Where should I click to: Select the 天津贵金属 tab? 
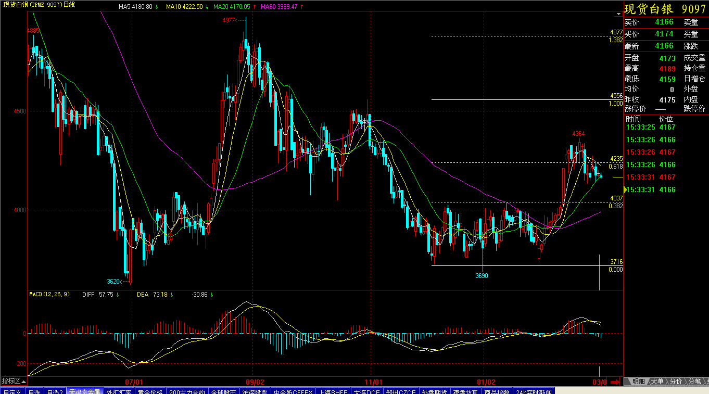point(84,391)
